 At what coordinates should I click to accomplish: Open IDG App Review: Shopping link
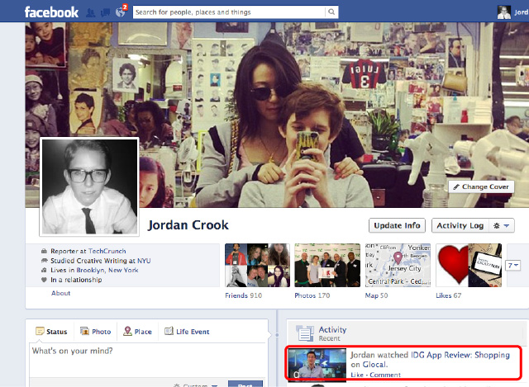[460, 355]
